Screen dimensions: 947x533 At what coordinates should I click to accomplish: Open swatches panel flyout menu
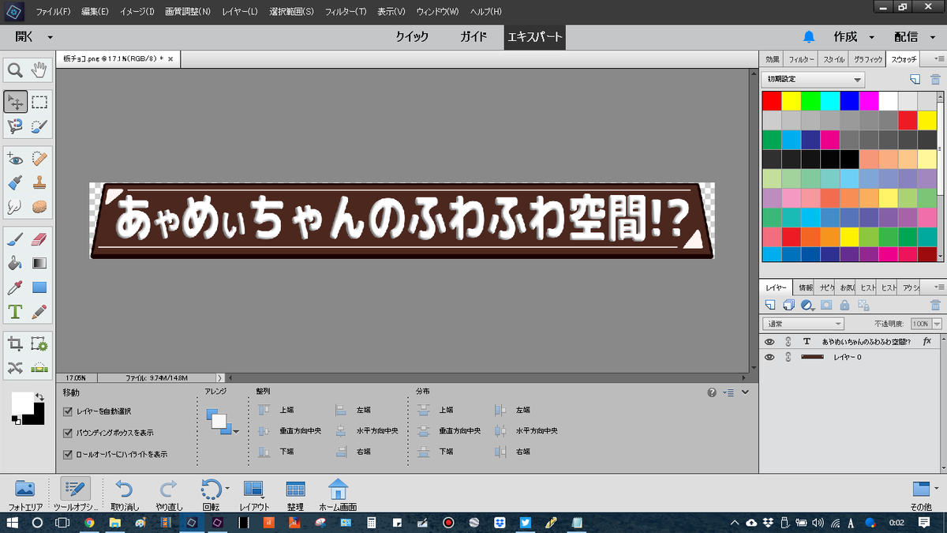click(940, 58)
